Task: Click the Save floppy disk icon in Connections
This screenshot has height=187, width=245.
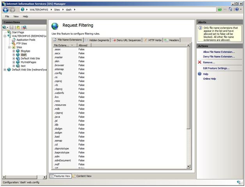Action: pyautogui.click(x=11, y=27)
